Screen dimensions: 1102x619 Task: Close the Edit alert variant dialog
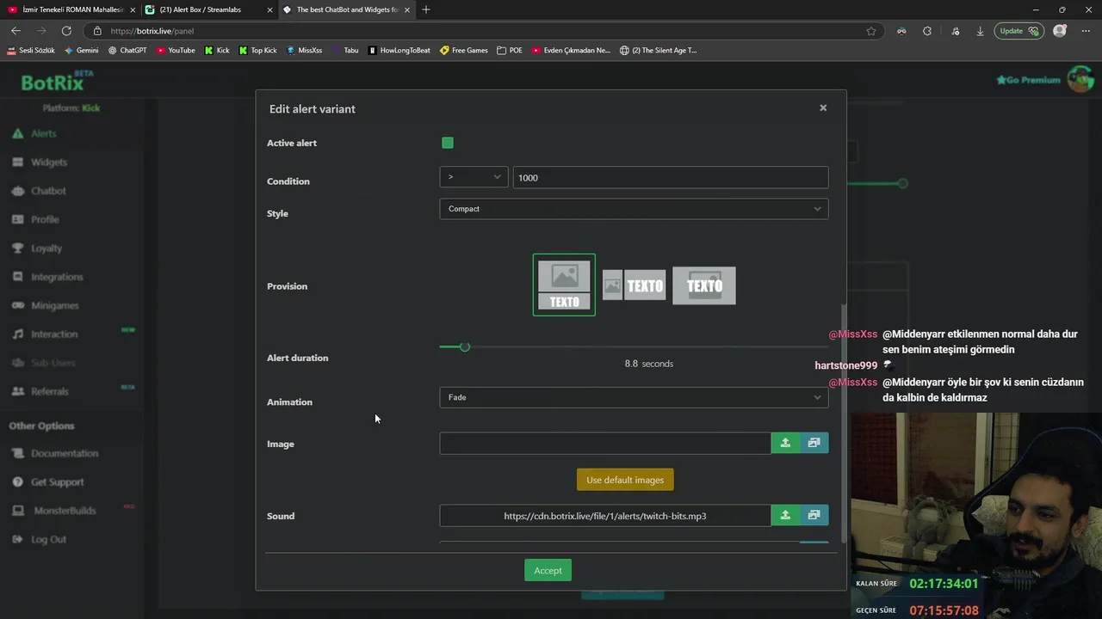point(823,107)
